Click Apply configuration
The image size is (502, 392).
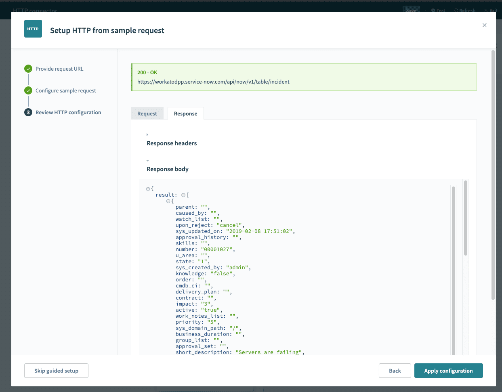(x=448, y=371)
